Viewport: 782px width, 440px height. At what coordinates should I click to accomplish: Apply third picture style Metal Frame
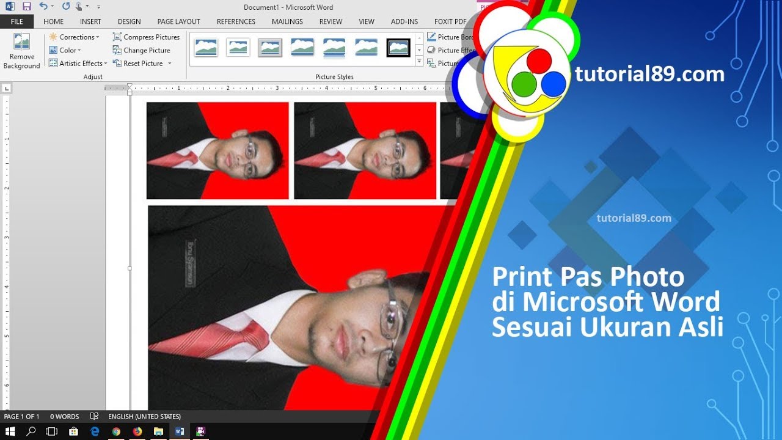270,48
